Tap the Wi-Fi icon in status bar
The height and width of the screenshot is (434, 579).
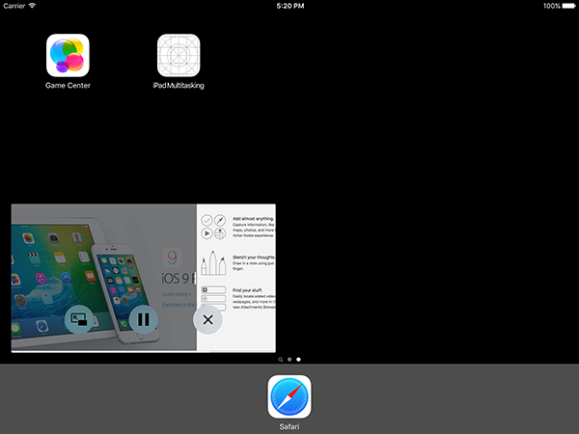[x=32, y=6]
